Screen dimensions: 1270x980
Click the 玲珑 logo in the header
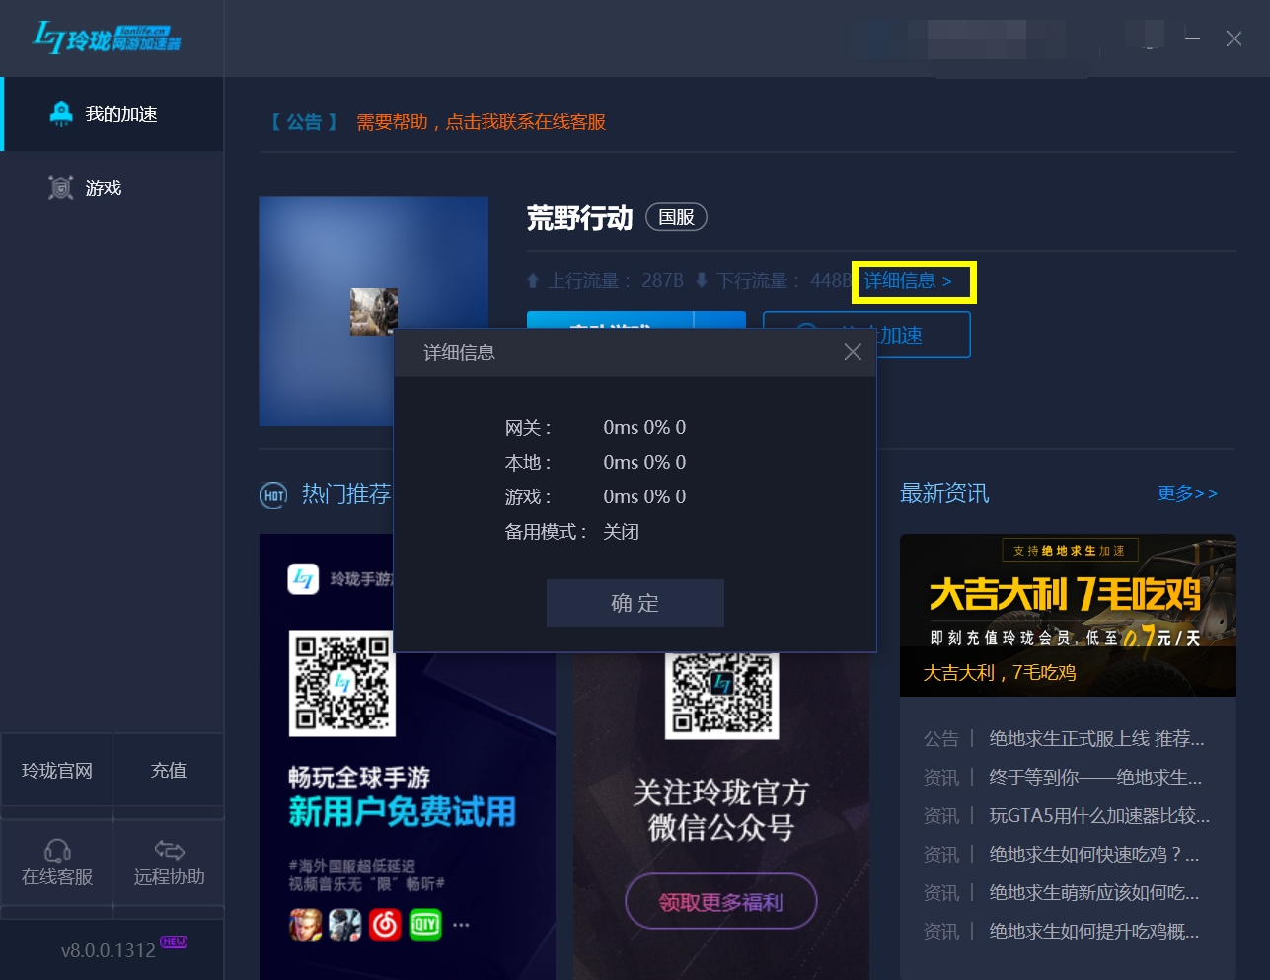coord(107,38)
